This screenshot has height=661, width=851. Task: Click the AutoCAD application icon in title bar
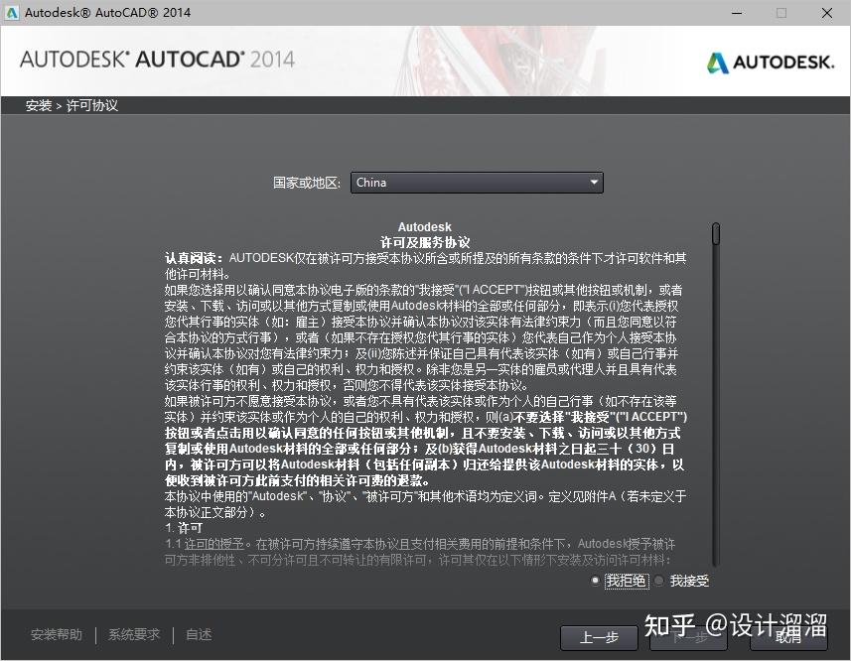click(x=12, y=12)
